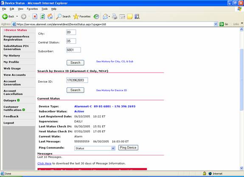Click the scrollbar up arrow

pos(241,29)
